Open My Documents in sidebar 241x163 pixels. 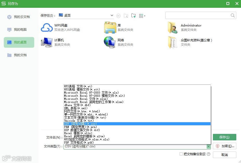(x=19, y=55)
